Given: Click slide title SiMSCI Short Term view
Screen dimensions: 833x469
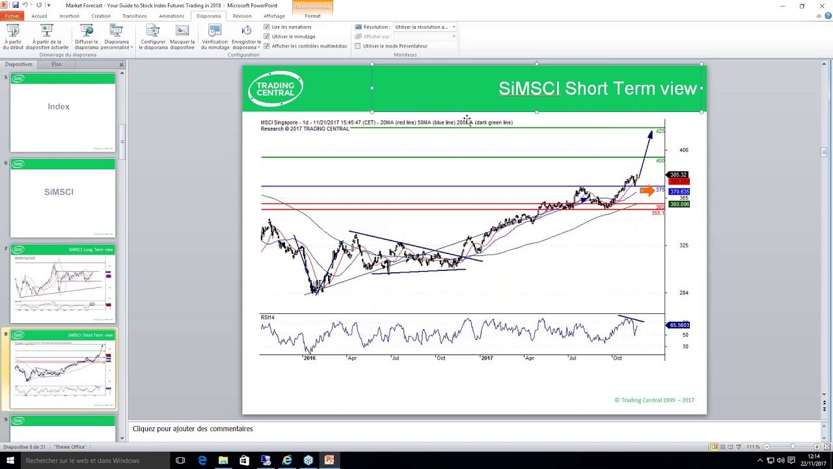Looking at the screenshot, I should click(597, 89).
